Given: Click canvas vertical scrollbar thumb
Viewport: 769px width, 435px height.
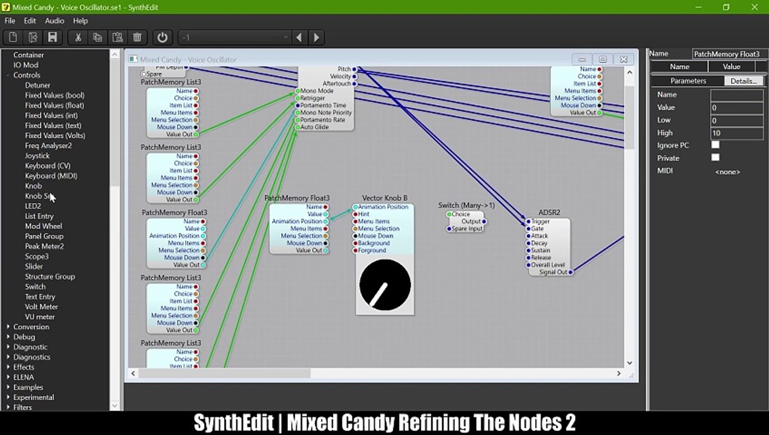Looking at the screenshot, I should point(629,117).
